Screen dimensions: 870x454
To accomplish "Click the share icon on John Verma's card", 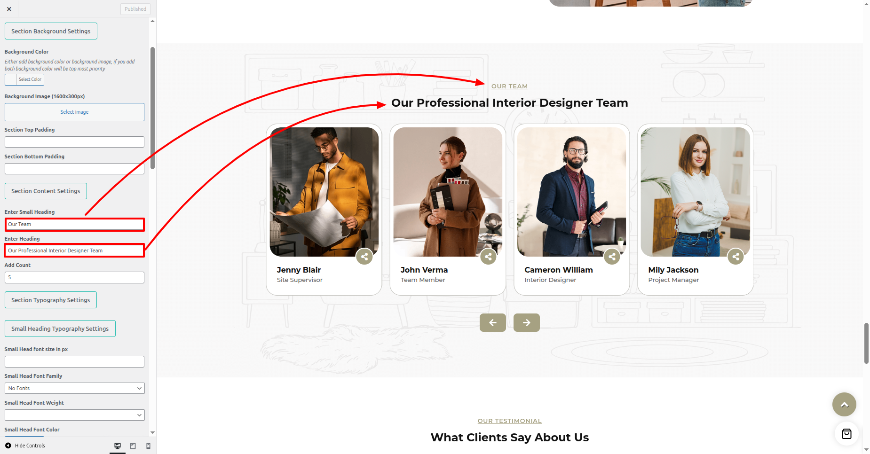I will [x=488, y=257].
